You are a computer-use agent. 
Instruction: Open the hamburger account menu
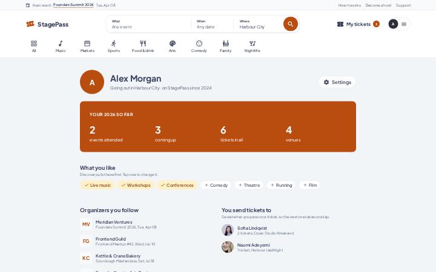pos(404,24)
